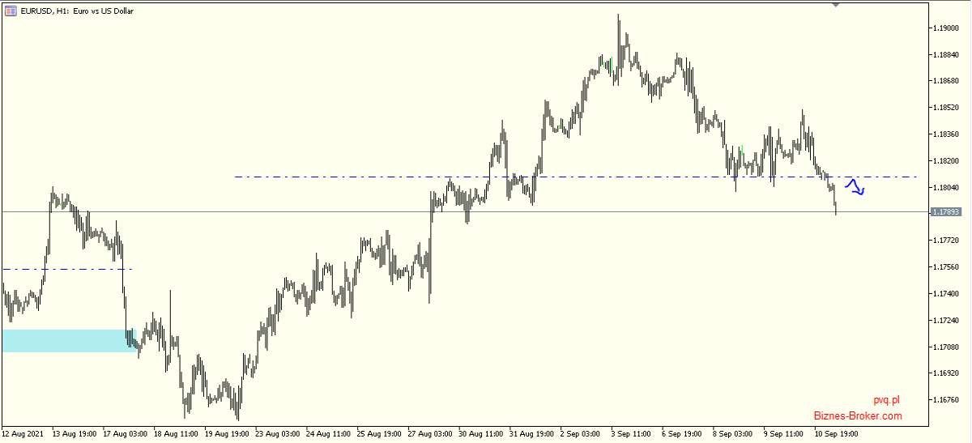Click the '30 Aug 11:00' timestamp on time scale
This screenshot has height=443, width=972.
[481, 434]
